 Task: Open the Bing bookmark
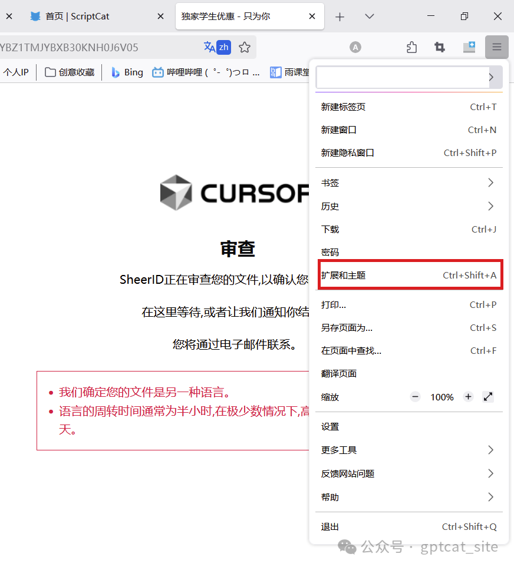coord(127,72)
